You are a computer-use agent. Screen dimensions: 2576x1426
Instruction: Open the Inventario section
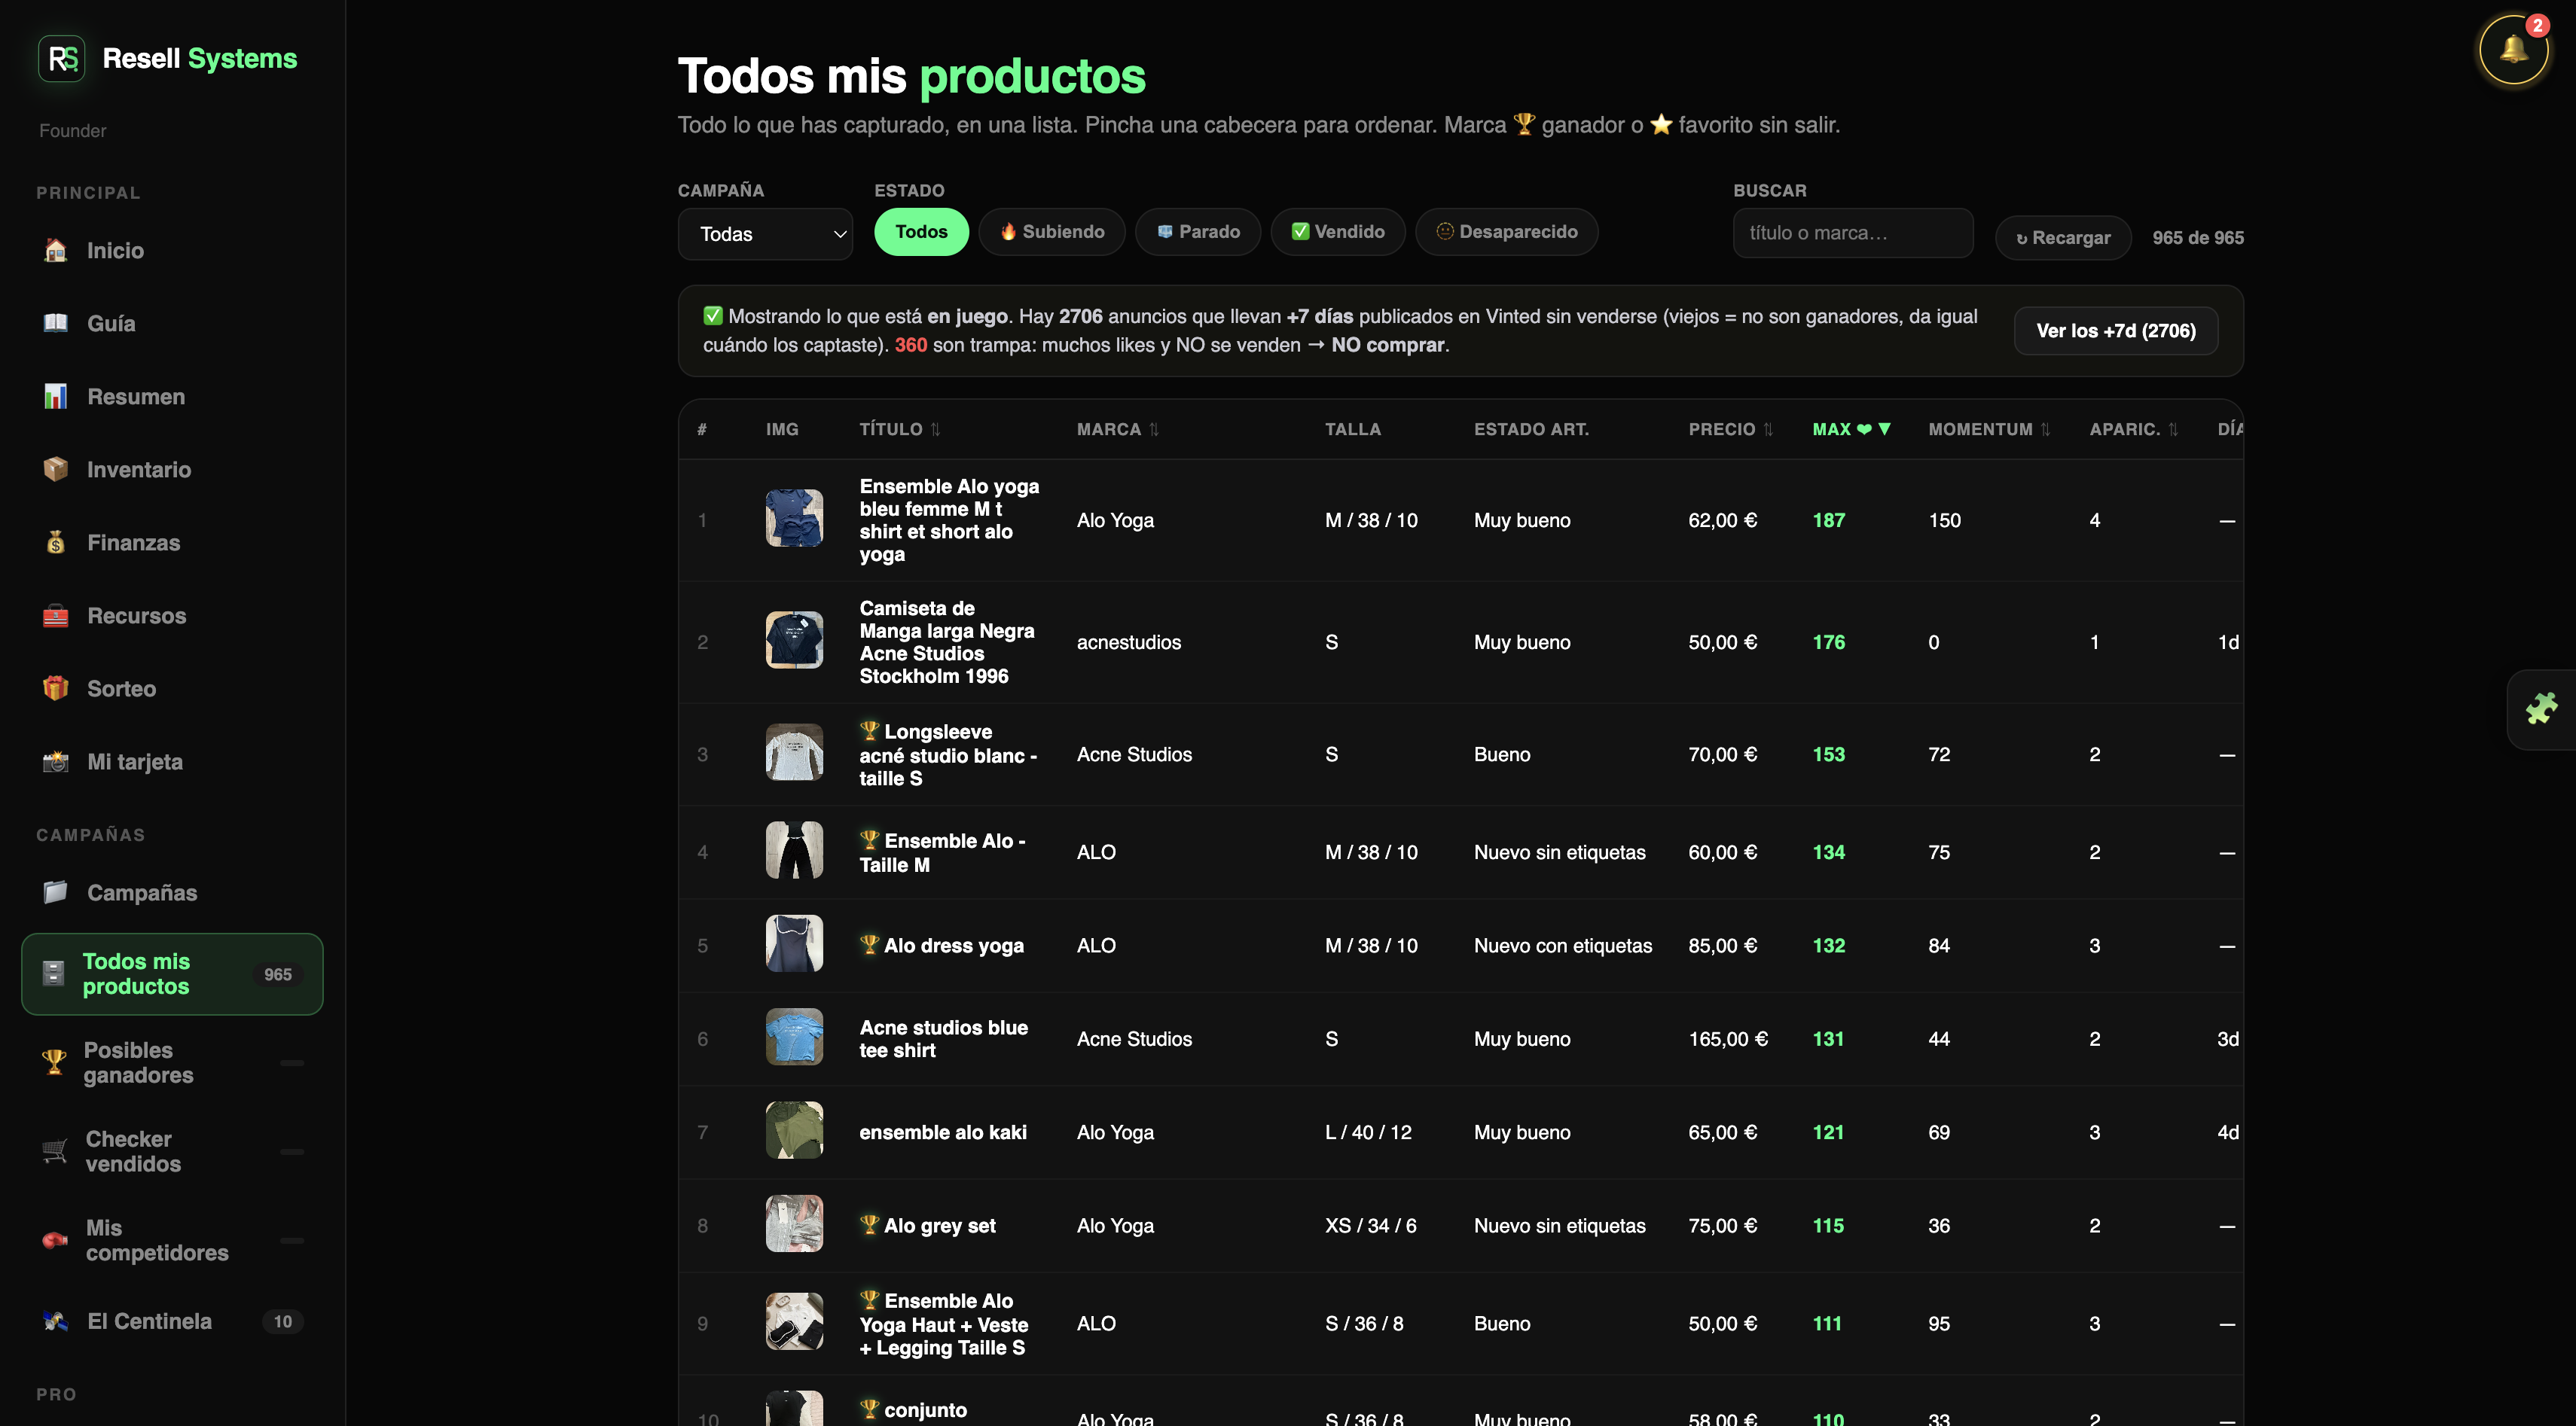point(172,468)
